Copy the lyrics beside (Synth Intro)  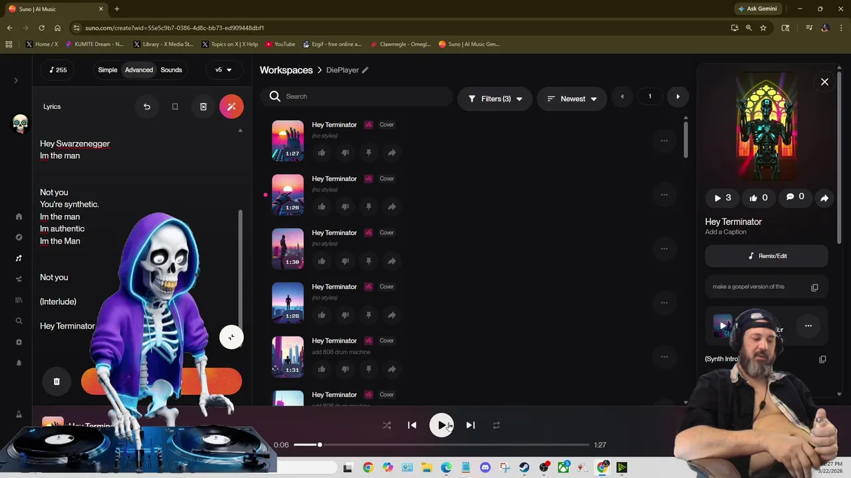pos(822,359)
